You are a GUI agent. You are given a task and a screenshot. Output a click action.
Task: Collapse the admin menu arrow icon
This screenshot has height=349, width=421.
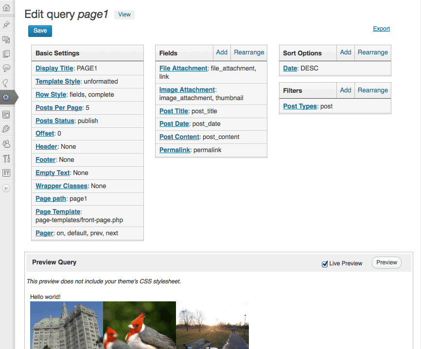pos(6,188)
